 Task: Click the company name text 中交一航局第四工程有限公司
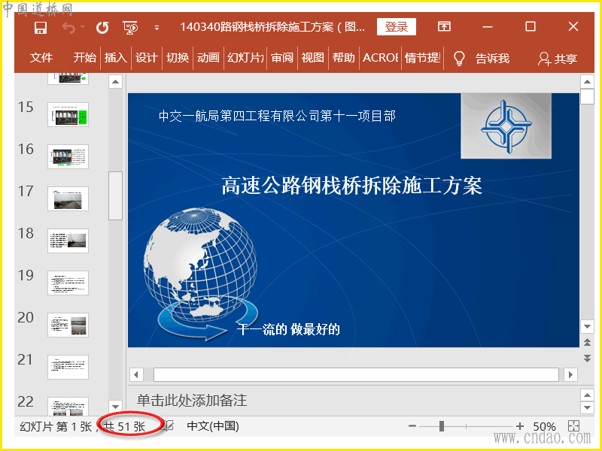click(x=239, y=116)
